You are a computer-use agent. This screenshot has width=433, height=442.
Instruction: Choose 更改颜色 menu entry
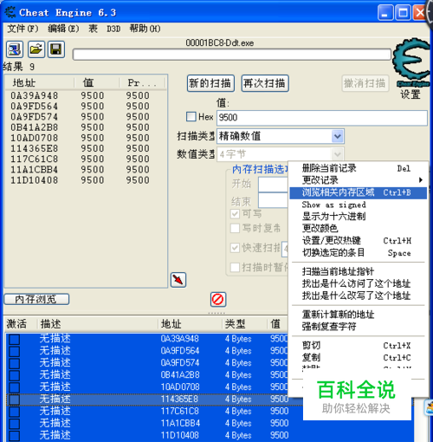pos(358,229)
